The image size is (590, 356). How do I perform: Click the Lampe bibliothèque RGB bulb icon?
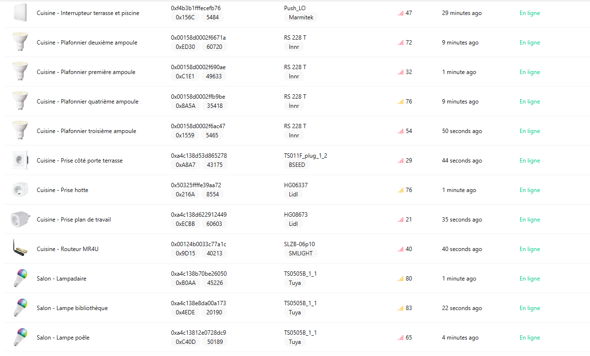(x=20, y=308)
